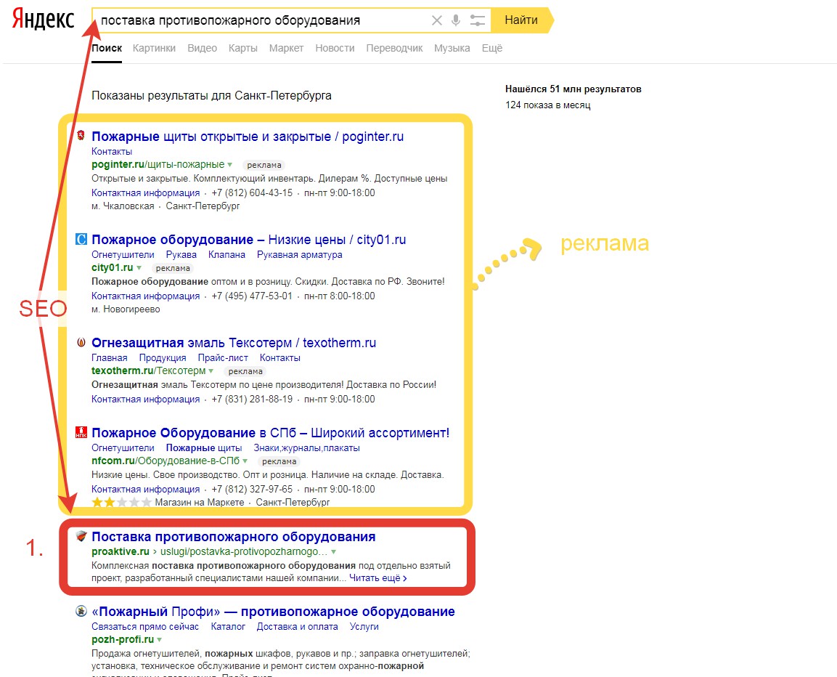
Task: Click the Магазин на Маркете text
Action: (199, 502)
